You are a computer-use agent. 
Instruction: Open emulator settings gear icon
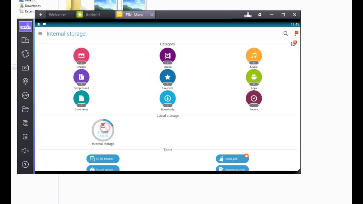point(260,15)
